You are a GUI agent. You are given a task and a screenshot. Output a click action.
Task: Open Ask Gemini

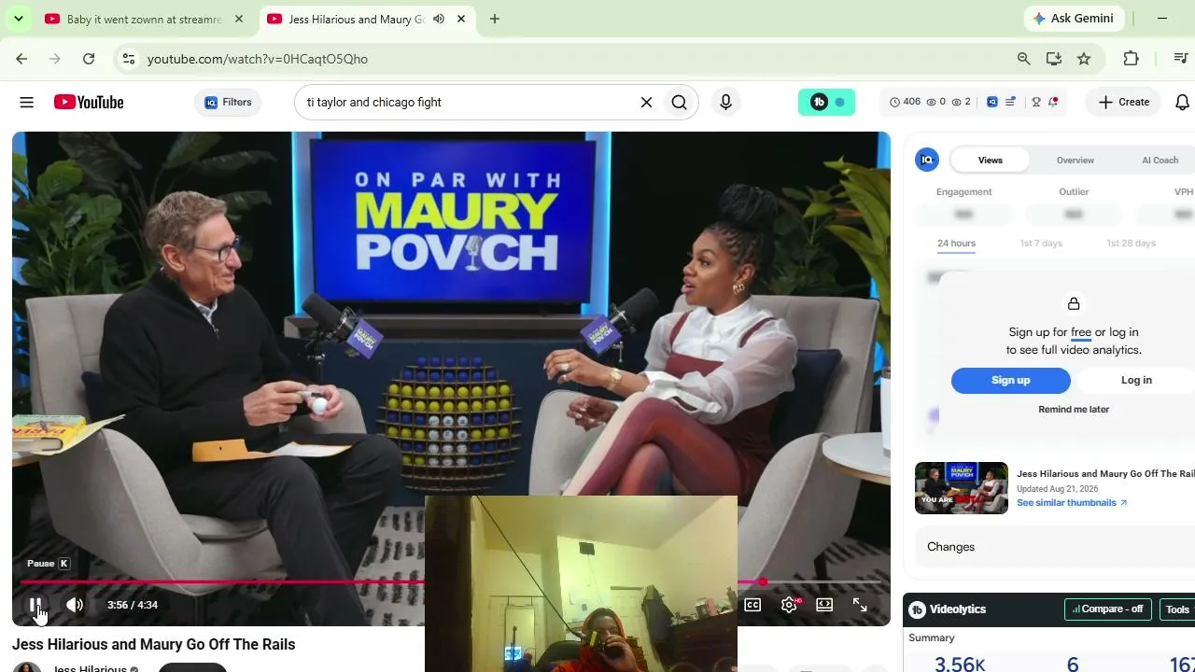(1074, 19)
